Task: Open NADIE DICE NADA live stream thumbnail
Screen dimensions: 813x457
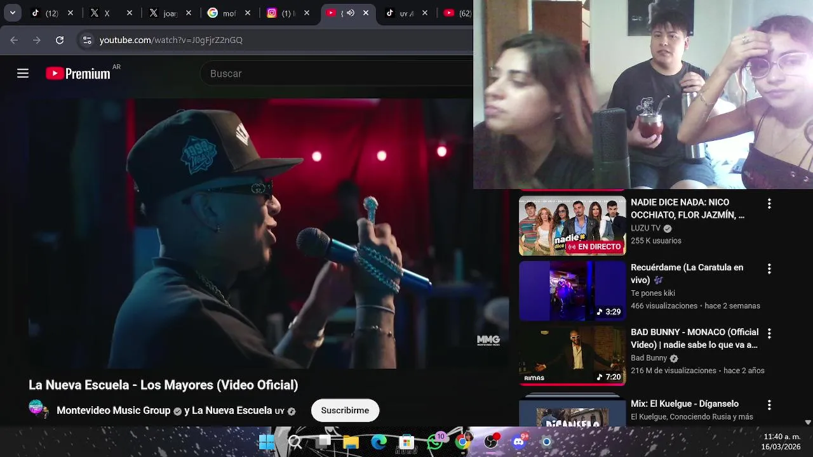Action: [x=572, y=225]
